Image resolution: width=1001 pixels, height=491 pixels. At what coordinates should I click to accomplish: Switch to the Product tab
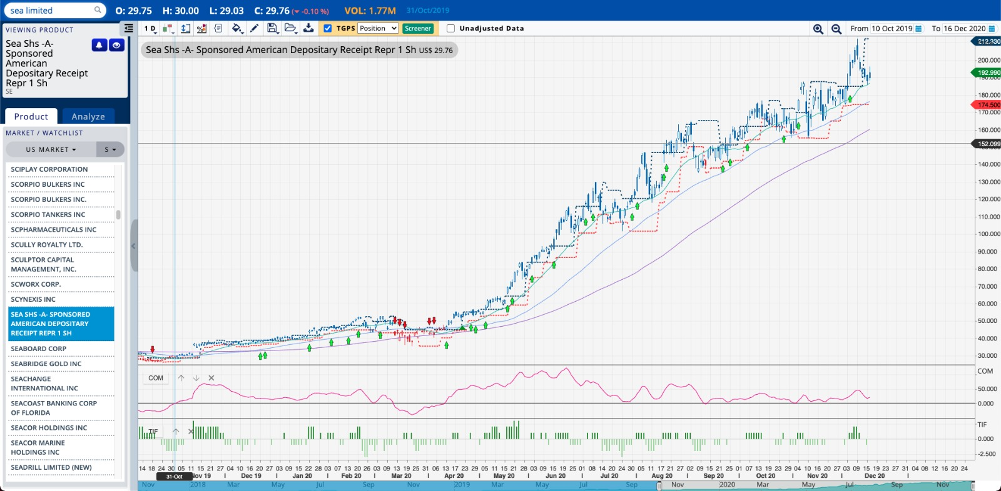31,116
